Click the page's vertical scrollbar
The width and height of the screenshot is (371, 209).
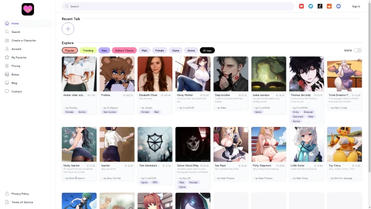(x=369, y=87)
